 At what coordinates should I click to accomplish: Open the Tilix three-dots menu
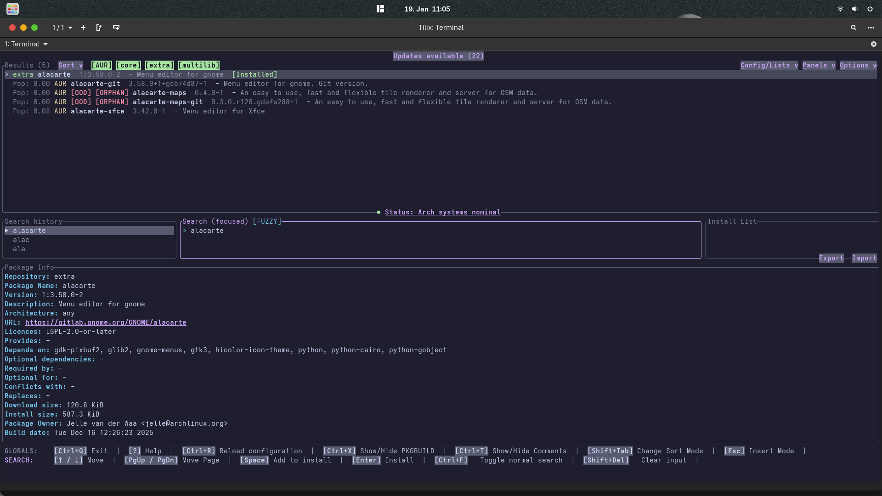click(x=871, y=28)
